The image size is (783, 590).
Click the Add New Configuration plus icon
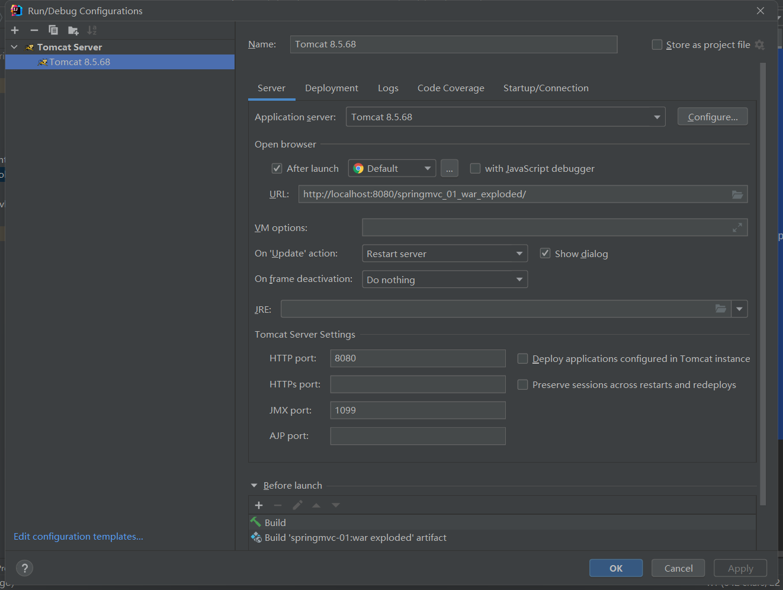click(15, 30)
